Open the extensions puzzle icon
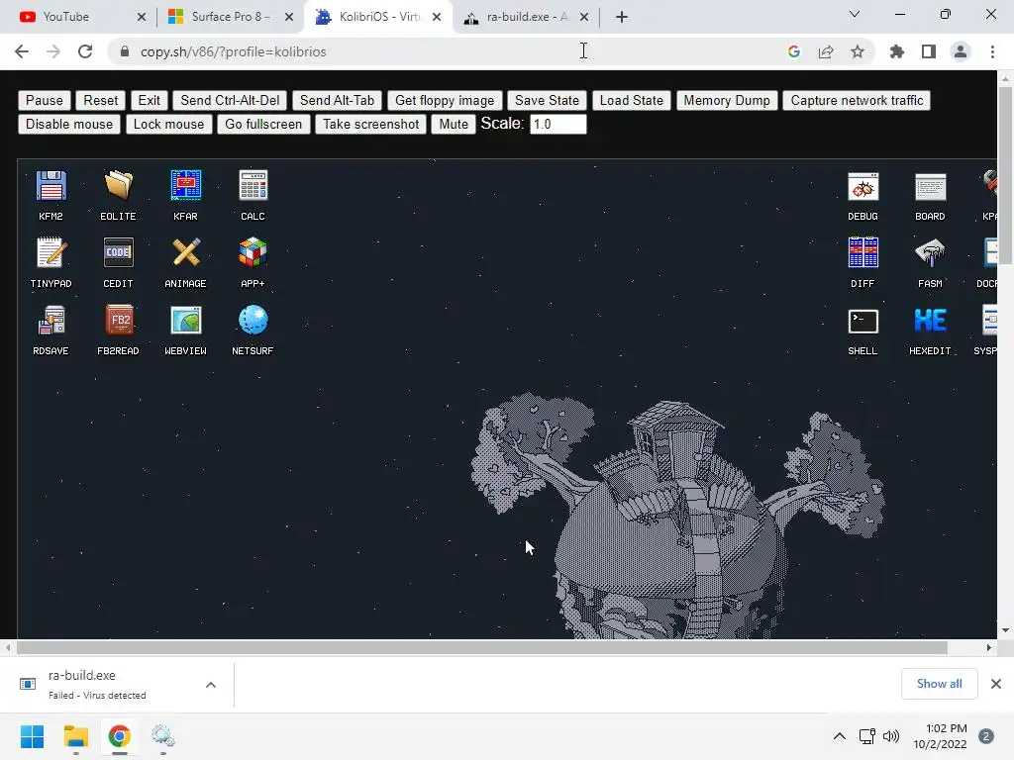Screen dimensions: 1014x760 pyautogui.click(x=897, y=51)
